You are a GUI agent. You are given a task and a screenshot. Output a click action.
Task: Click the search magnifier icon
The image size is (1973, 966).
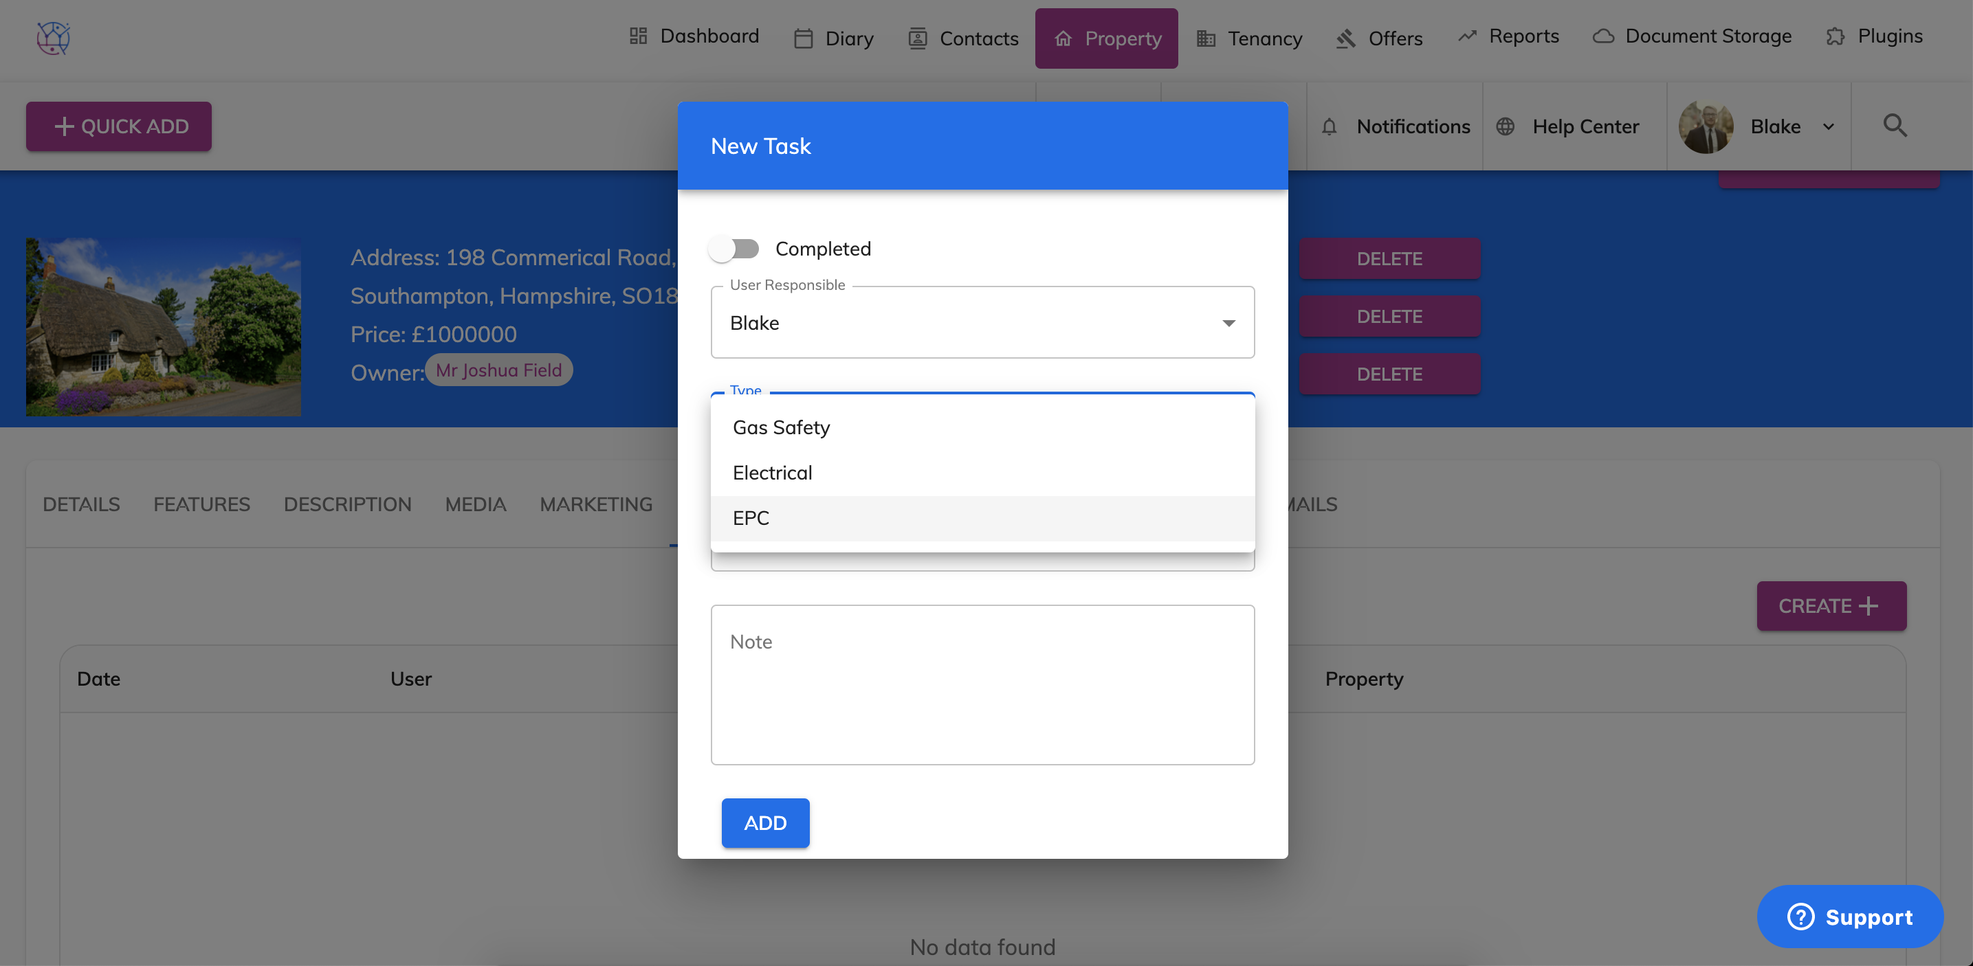(1895, 126)
